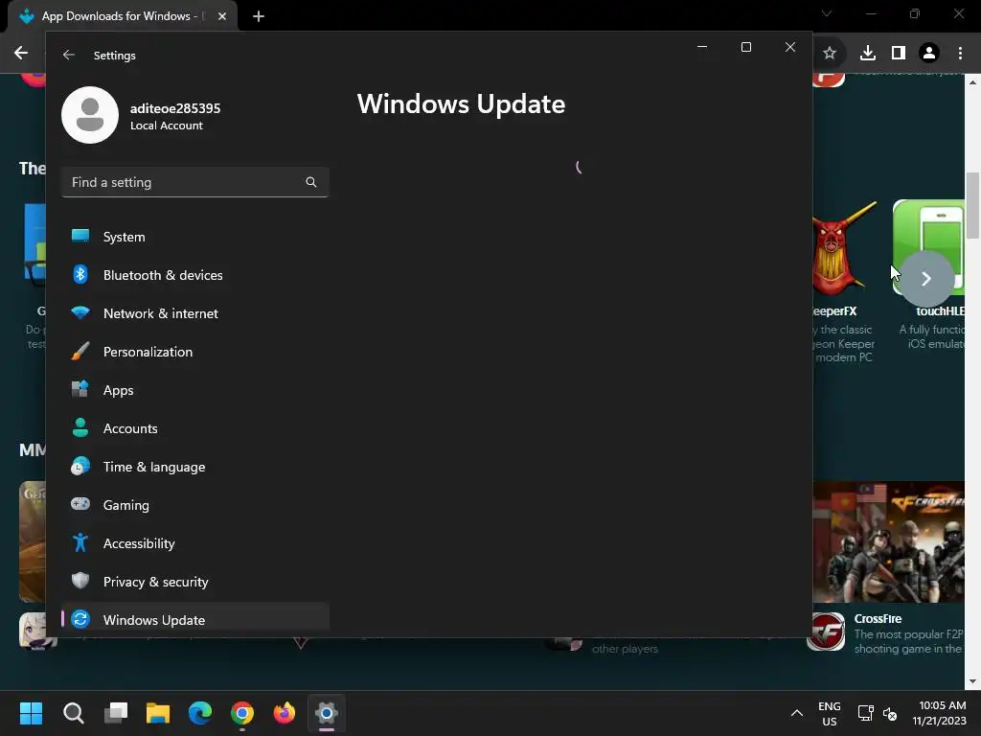Select Gaming settings category
The height and width of the screenshot is (736, 981).
point(195,505)
